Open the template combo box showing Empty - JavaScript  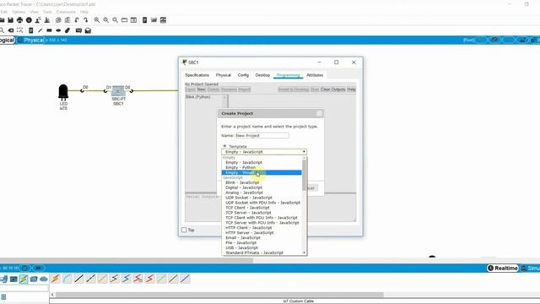coord(264,152)
